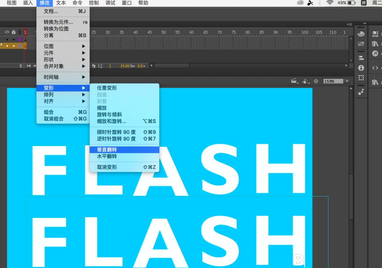The height and width of the screenshot is (268, 382).
Task: Go to the first frame in the timeline
Action: coord(29,66)
